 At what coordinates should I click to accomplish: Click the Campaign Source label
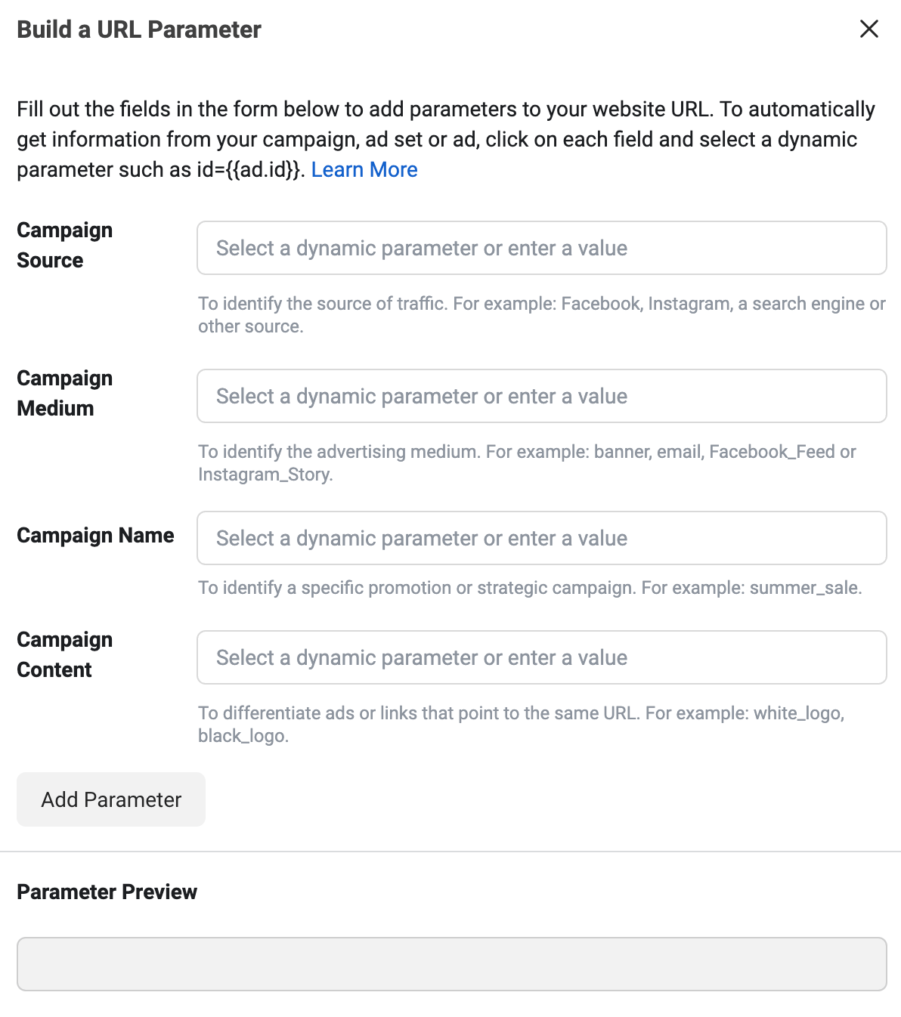(x=64, y=245)
